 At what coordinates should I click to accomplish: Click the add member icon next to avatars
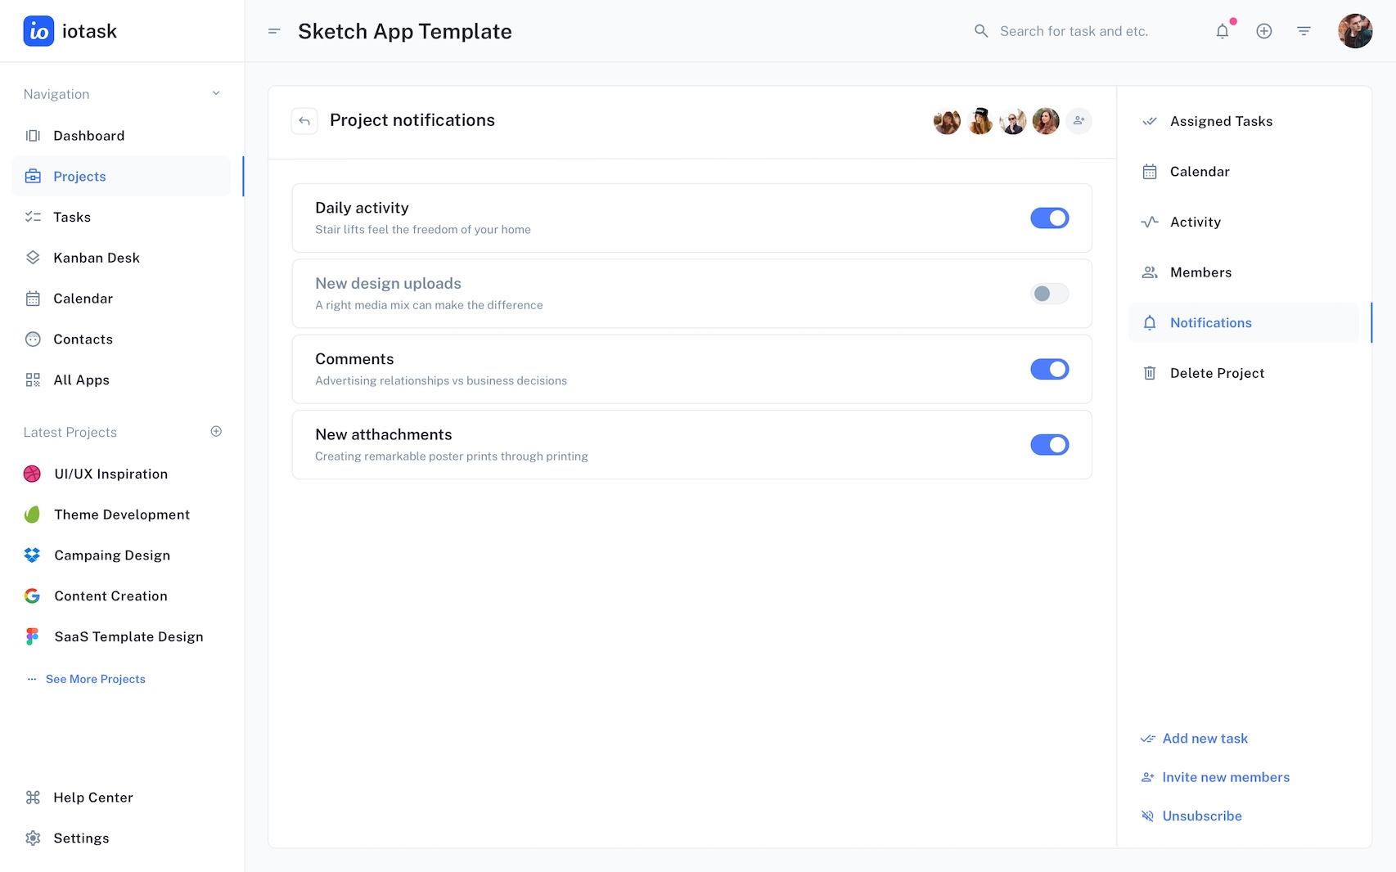point(1079,121)
